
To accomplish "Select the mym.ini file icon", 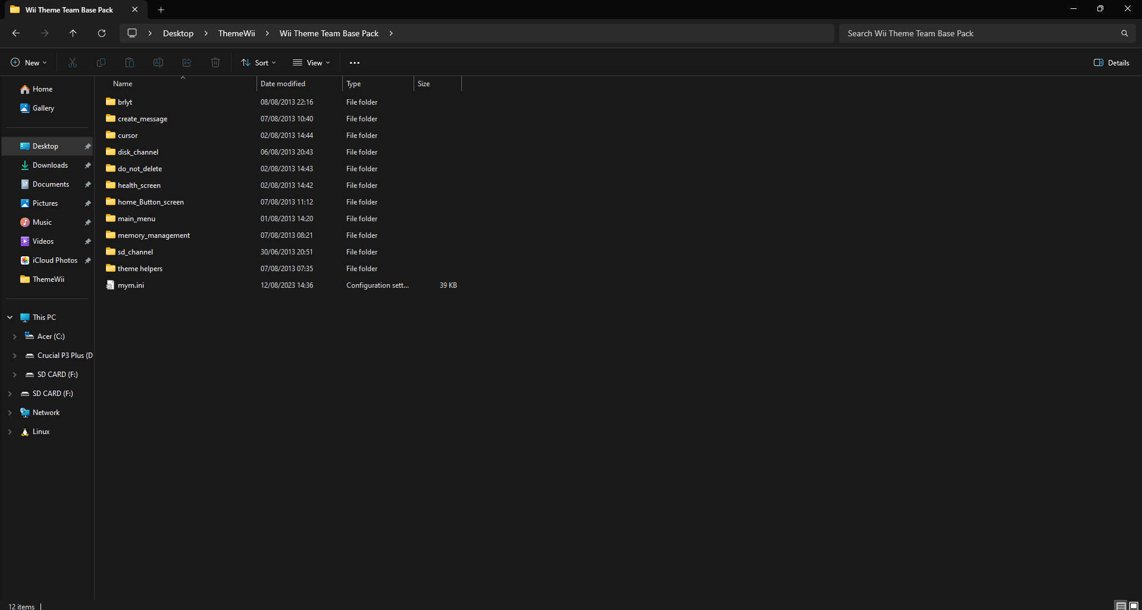I will tap(110, 285).
